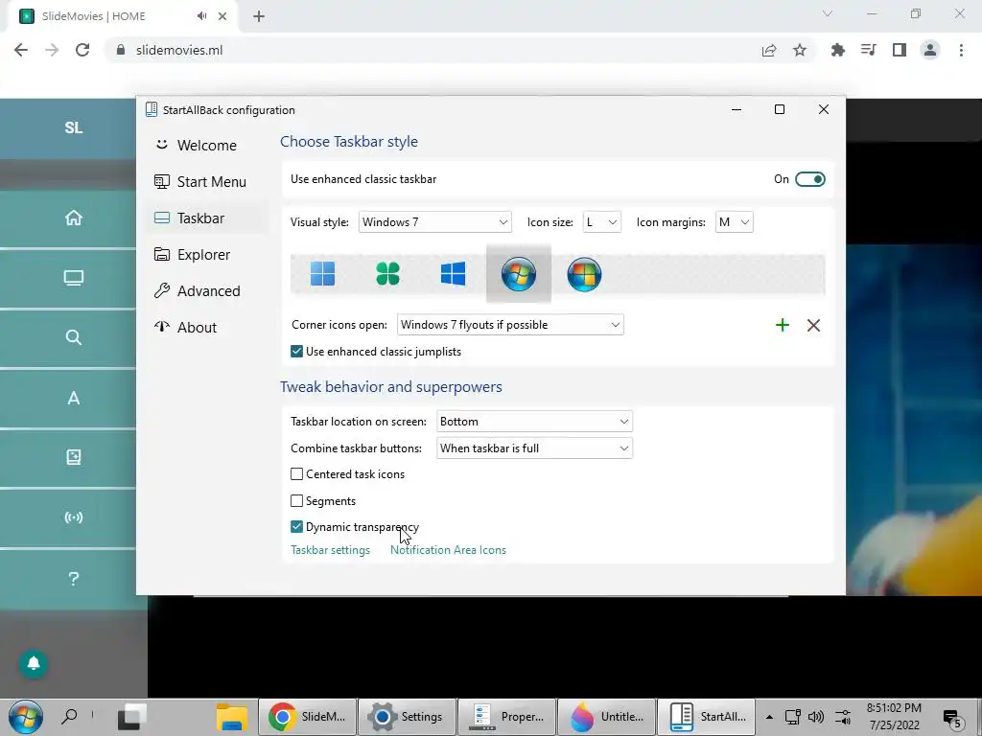Go to the Start Menu section
The height and width of the screenshot is (736, 982).
coord(205,181)
